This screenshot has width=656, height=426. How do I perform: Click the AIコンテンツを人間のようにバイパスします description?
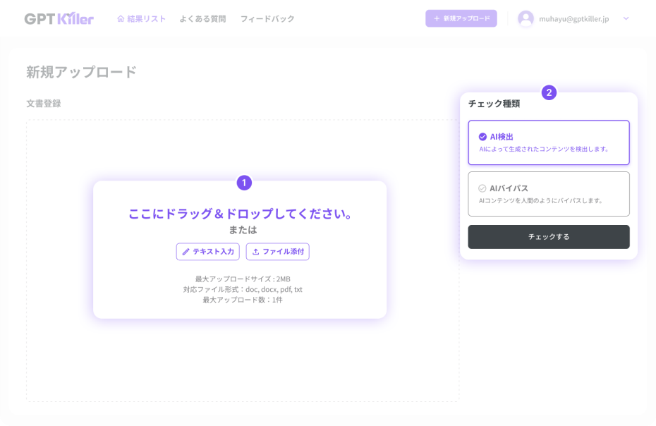pos(541,201)
